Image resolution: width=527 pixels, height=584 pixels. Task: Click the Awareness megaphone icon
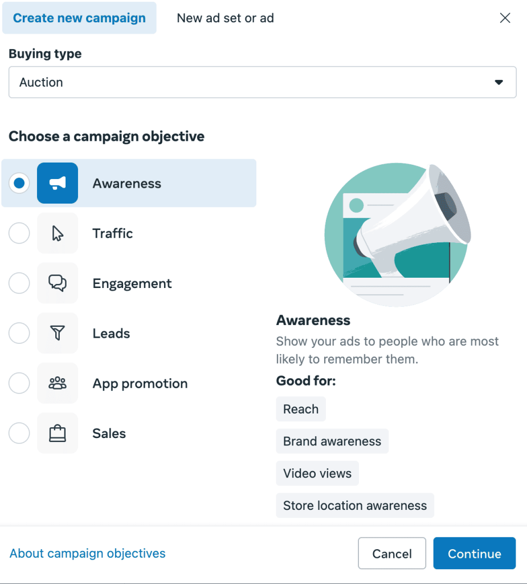58,183
